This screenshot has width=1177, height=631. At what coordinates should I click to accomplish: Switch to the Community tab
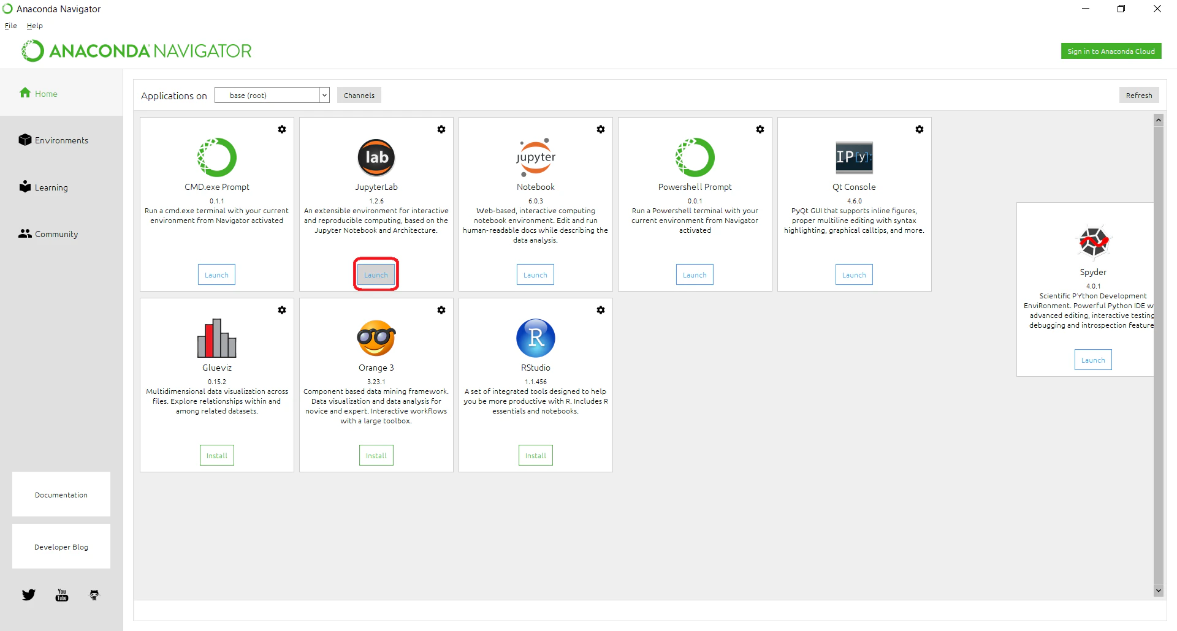61,234
